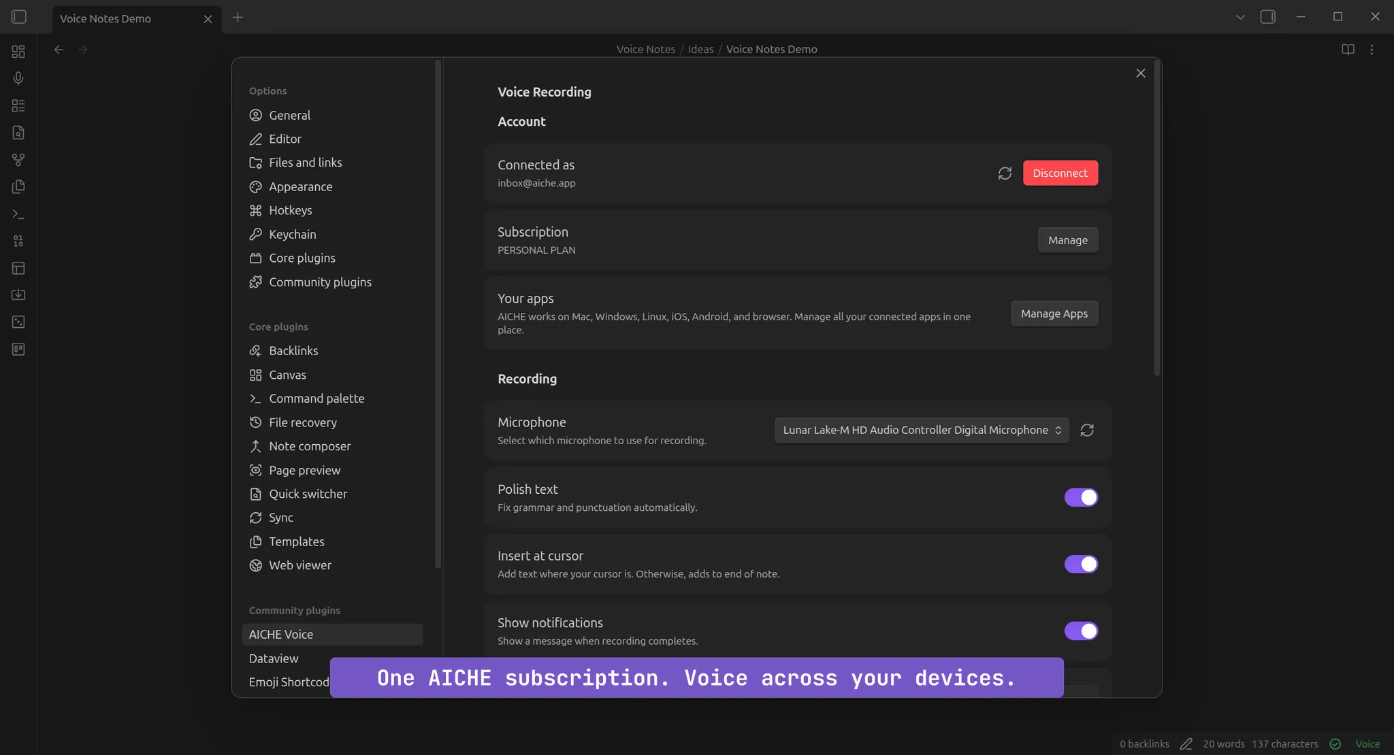
Task: Toggle the left sidebar collapse icon
Action: (18, 17)
